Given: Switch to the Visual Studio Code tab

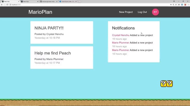Looking at the screenshot, I should pyautogui.click(x=68, y=1).
